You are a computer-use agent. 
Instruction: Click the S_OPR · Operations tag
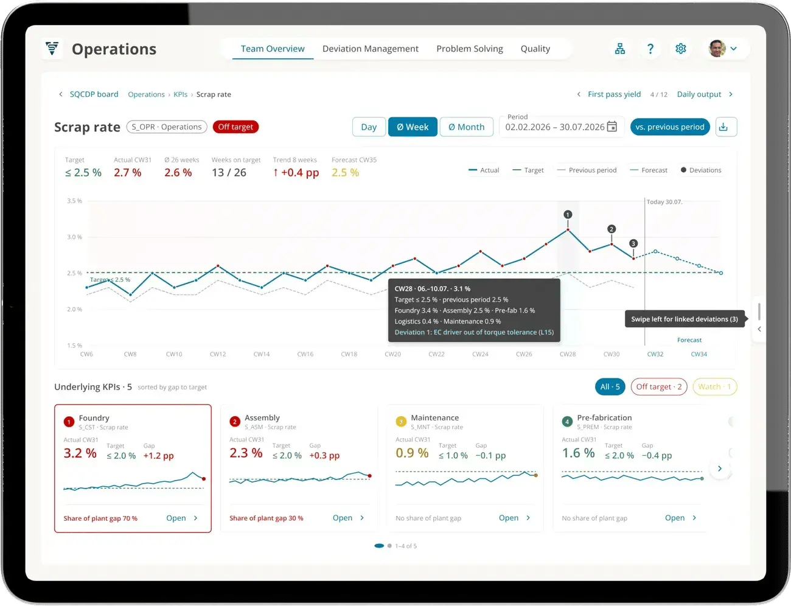coord(167,127)
